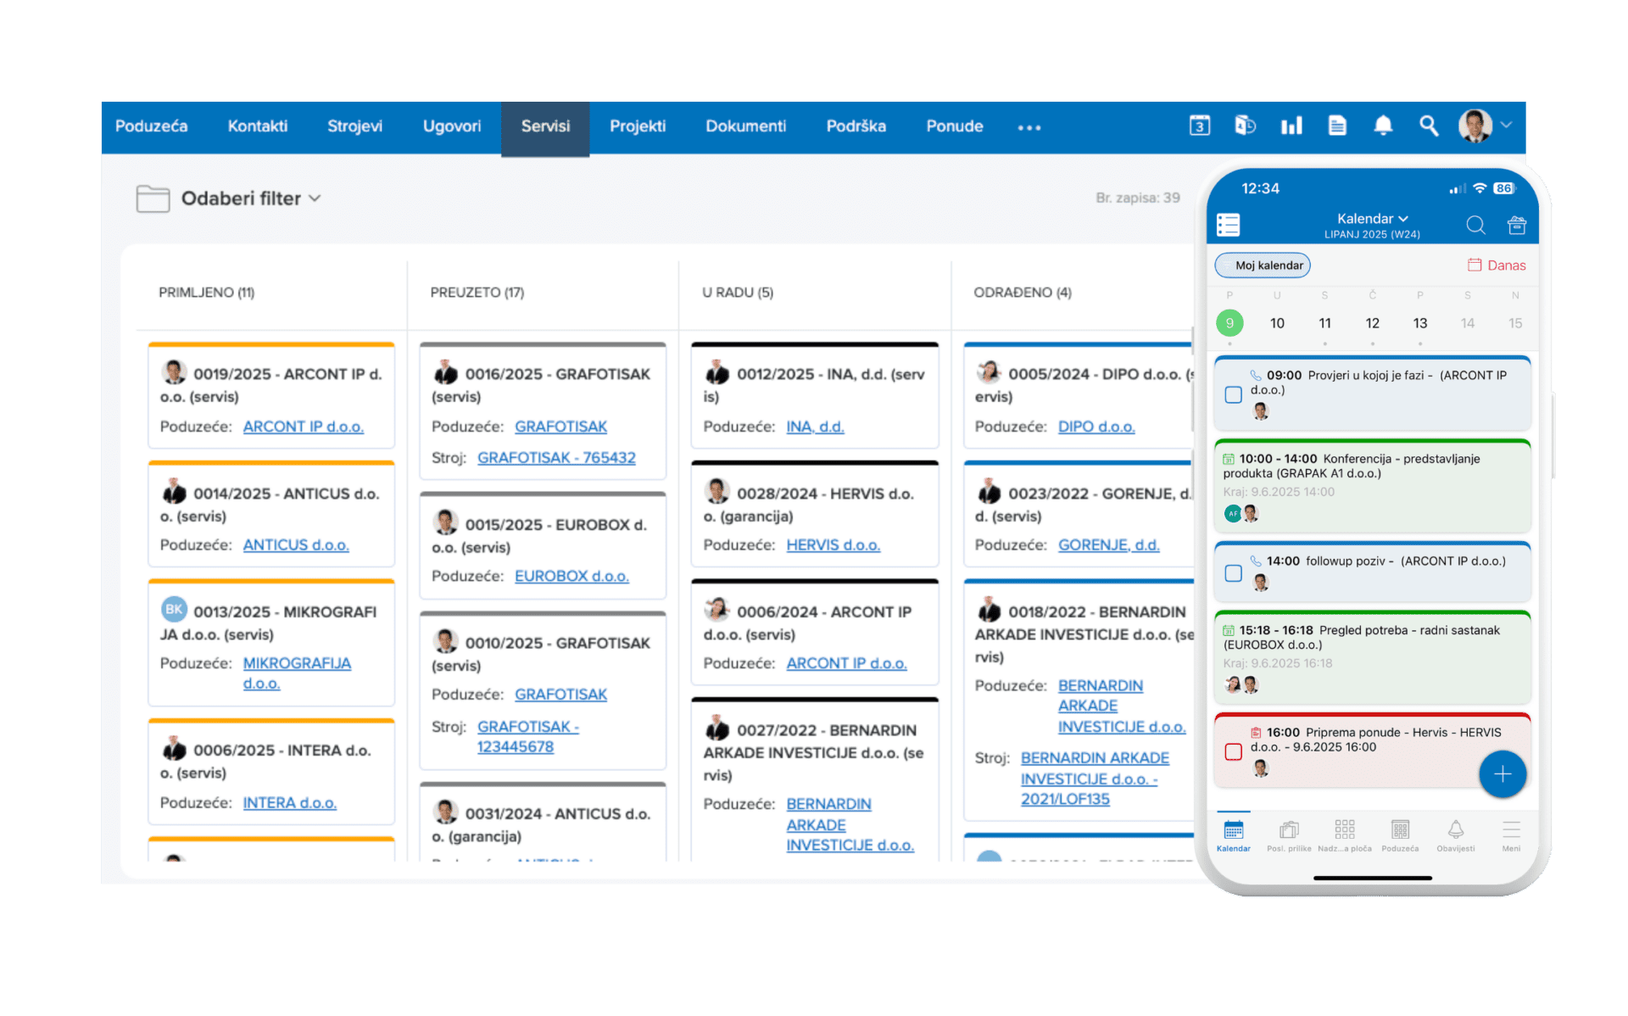
Task: Open the HERVIS d.o.o. company link
Action: point(834,545)
